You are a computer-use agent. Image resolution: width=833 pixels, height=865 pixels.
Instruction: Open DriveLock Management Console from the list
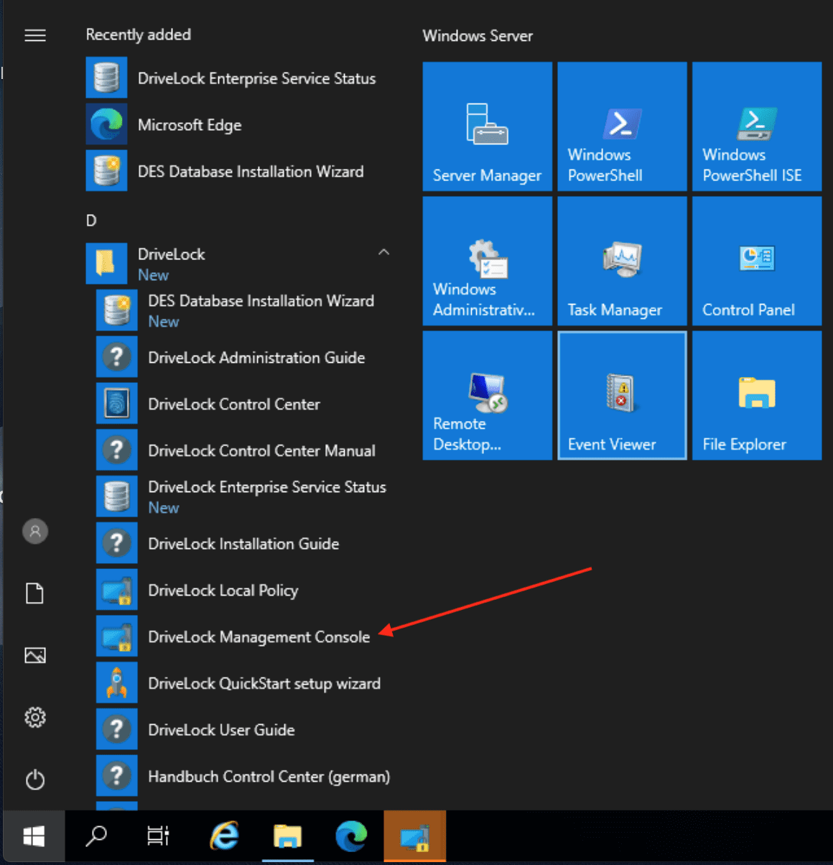point(259,637)
